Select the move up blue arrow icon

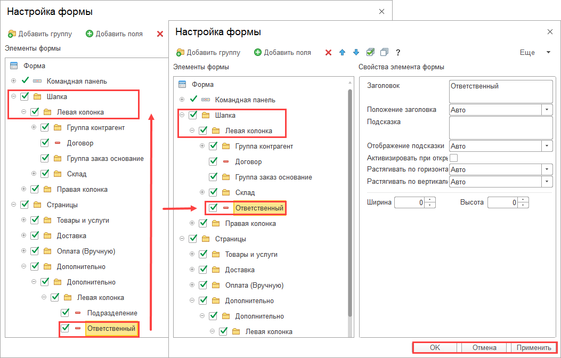pyautogui.click(x=342, y=53)
